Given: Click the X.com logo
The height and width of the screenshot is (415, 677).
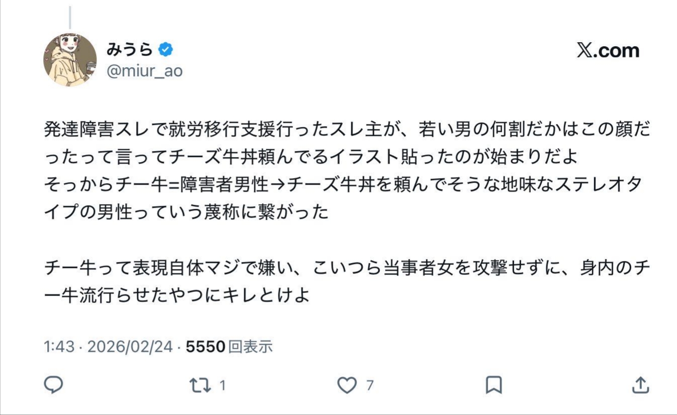Looking at the screenshot, I should (608, 51).
